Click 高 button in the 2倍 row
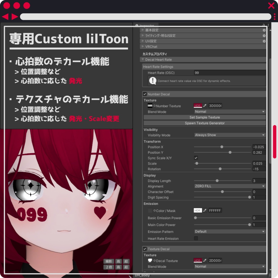This screenshot has width=278, height=278. [118, 267]
